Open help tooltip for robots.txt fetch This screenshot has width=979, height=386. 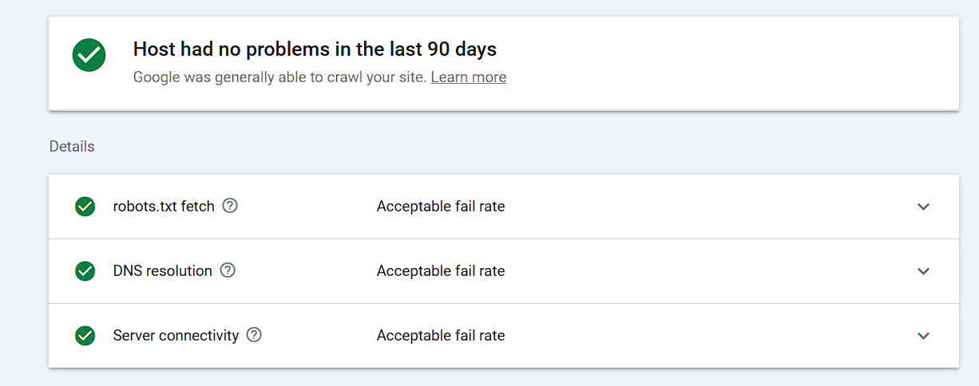(230, 206)
